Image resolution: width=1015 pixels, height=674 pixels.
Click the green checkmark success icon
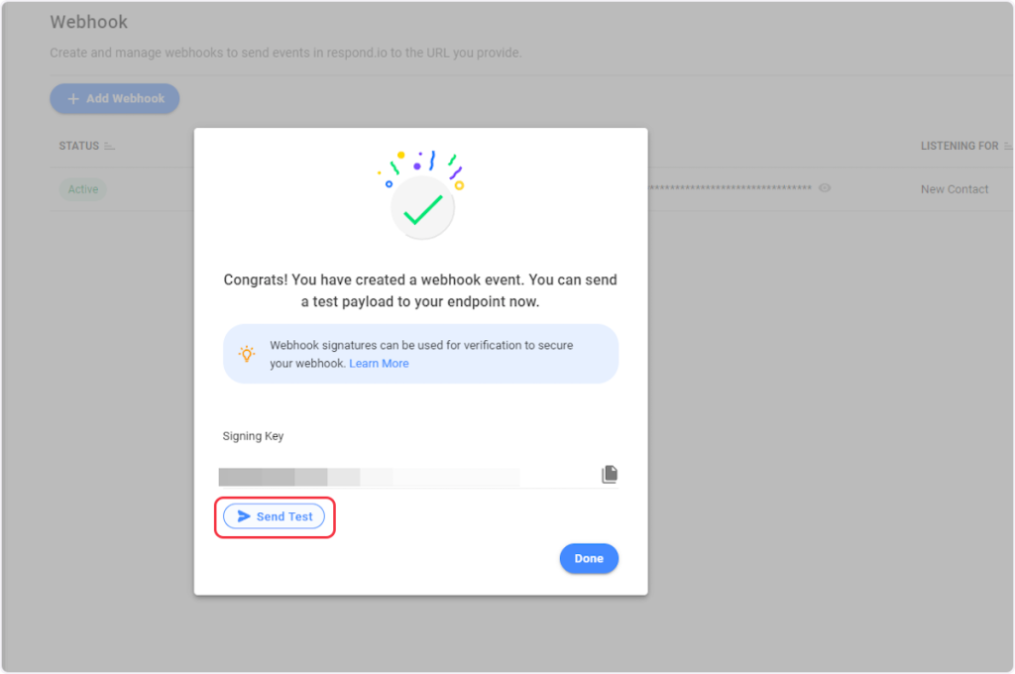tap(423, 208)
